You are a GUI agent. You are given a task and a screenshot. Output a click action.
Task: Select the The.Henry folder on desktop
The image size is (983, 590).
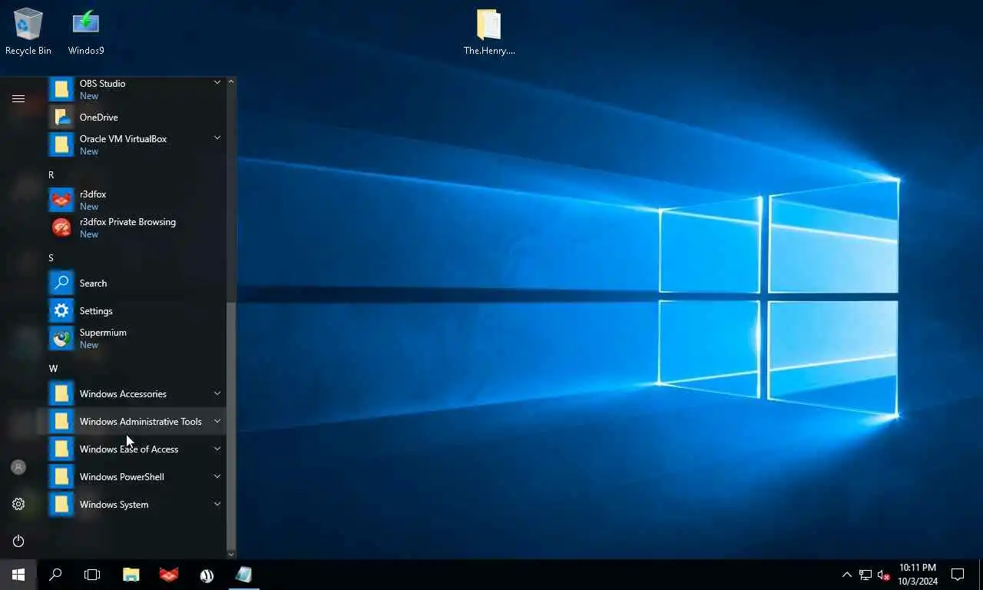click(489, 31)
